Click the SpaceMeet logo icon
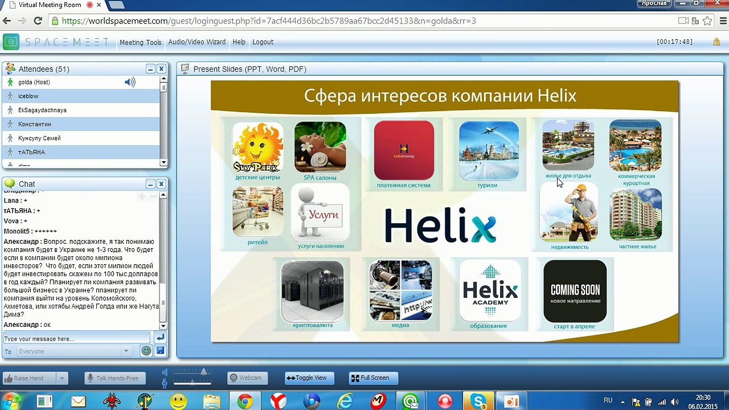 11,42
